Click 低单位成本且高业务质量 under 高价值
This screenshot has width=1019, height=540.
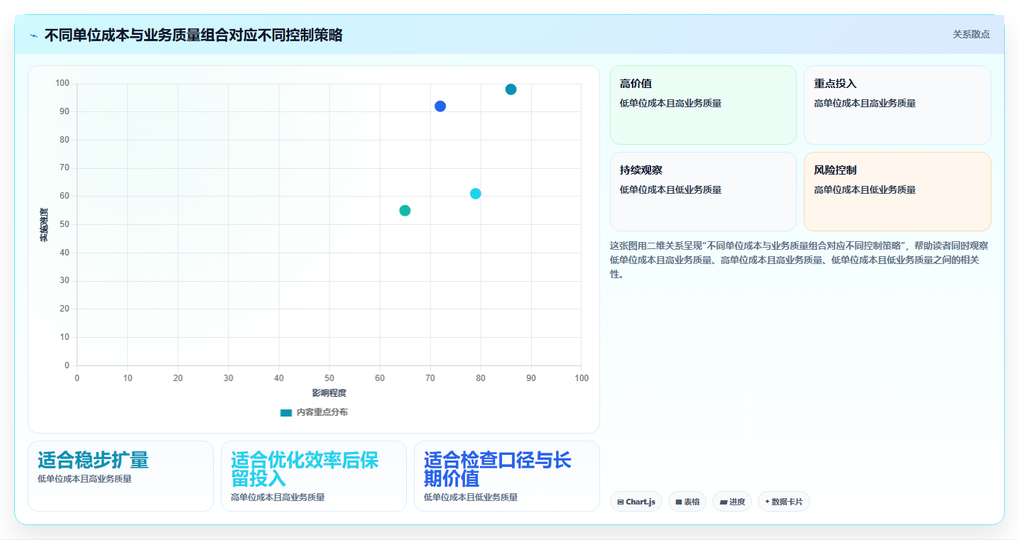(670, 104)
